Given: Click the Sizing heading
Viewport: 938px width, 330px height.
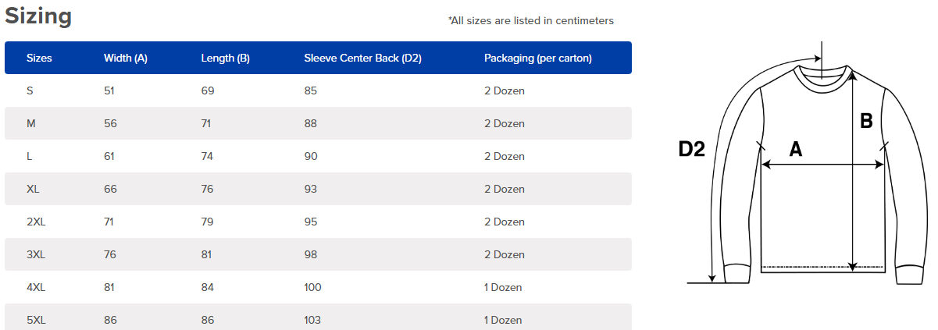Looking at the screenshot, I should point(38,17).
